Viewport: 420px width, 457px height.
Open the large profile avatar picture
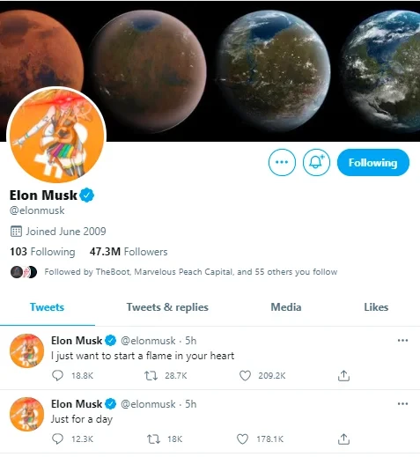point(56,135)
